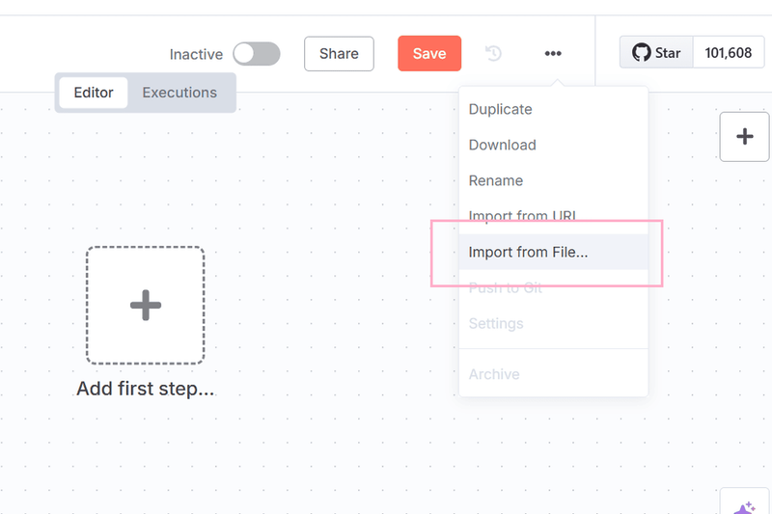Screen dimensions: 772x514
Task: Pick the Rename menu entry
Action: click(496, 180)
